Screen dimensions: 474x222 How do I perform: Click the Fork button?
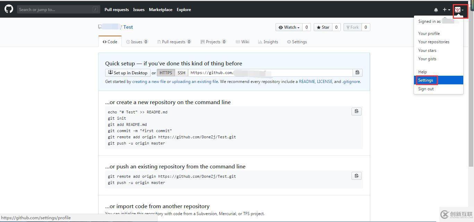[x=353, y=27]
